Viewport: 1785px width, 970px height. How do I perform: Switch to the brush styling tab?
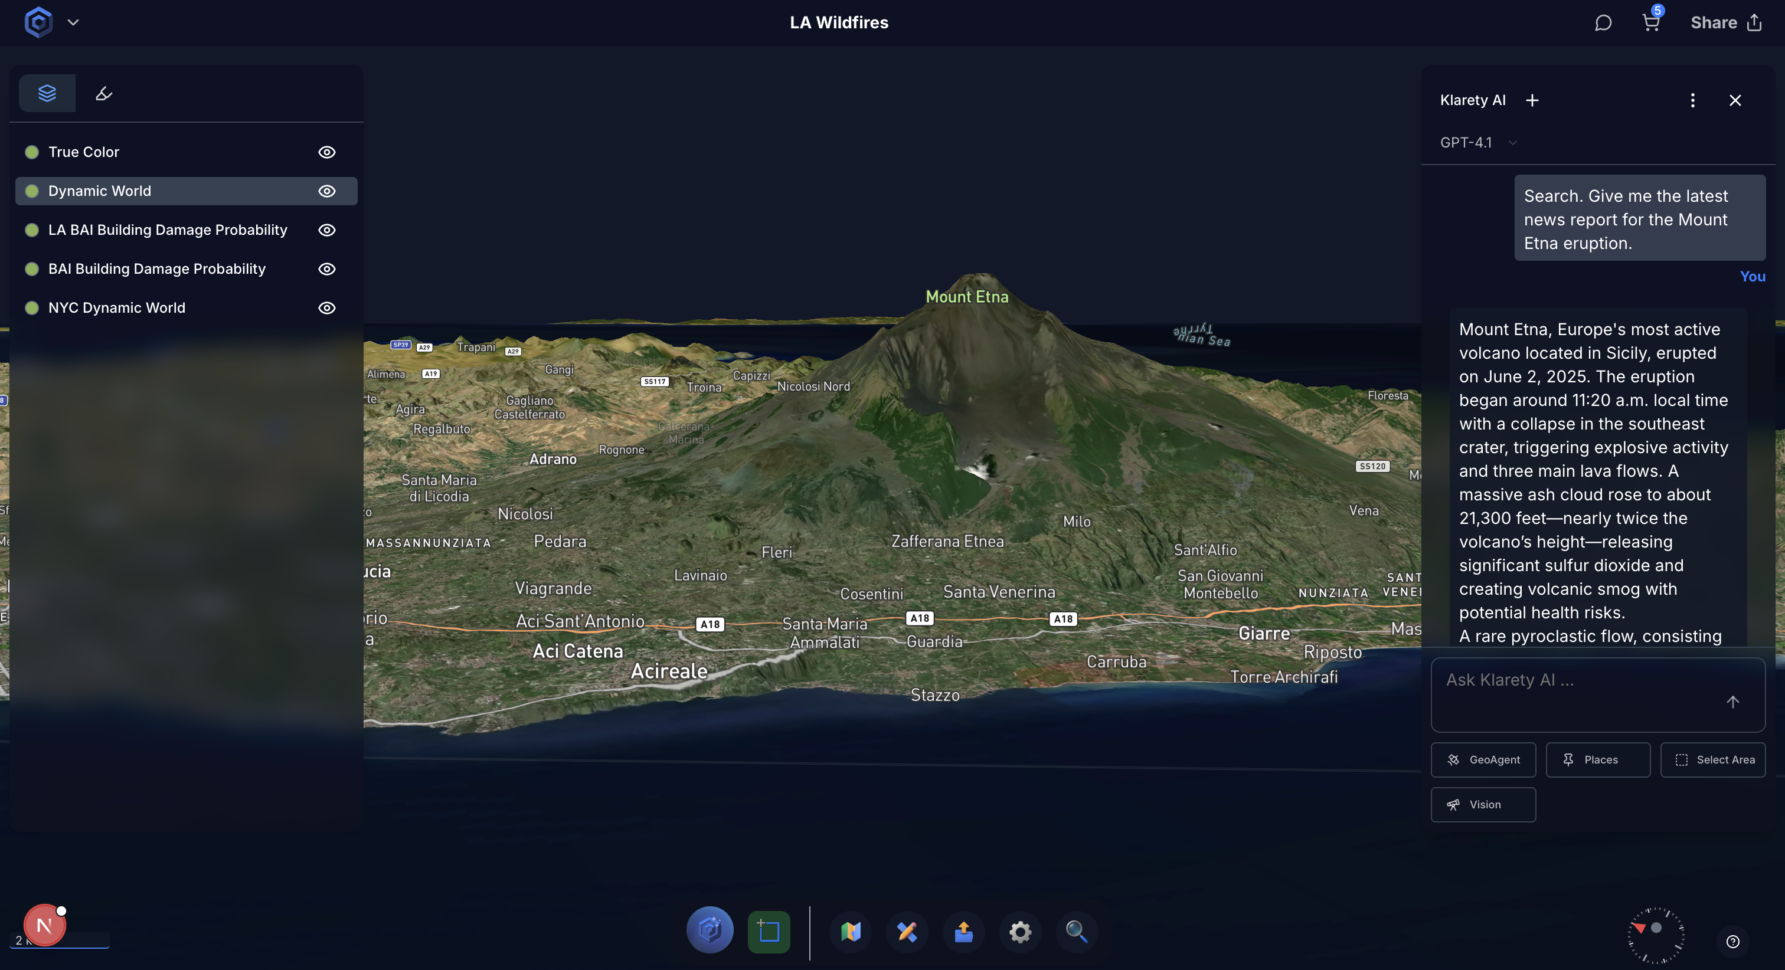(104, 93)
